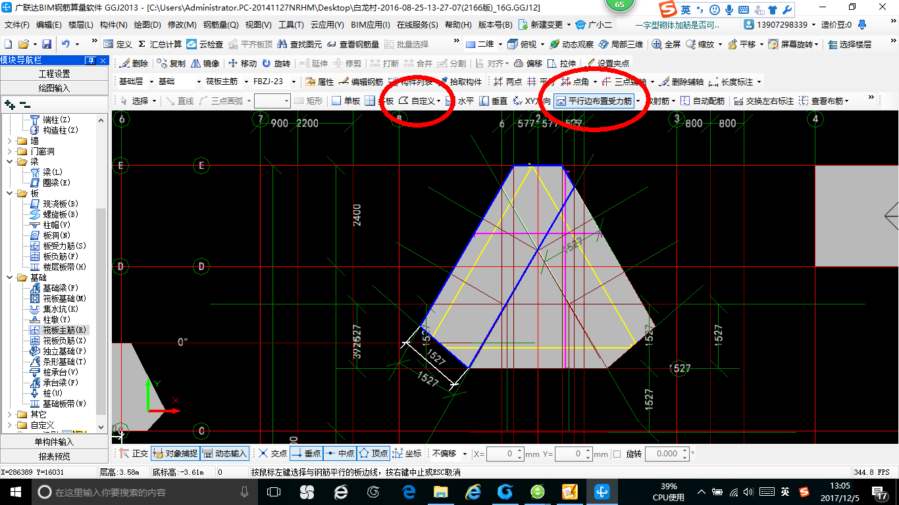899x505 pixels.
Task: Open 定义 (Define) toolbar button
Action: click(x=118, y=44)
